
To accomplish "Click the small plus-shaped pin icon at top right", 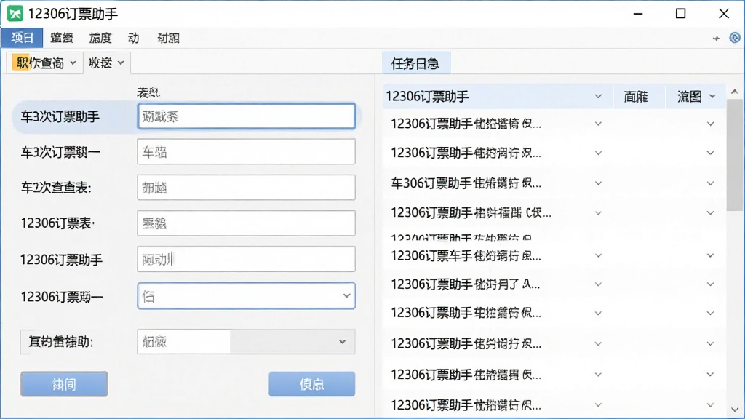I will [x=716, y=39].
